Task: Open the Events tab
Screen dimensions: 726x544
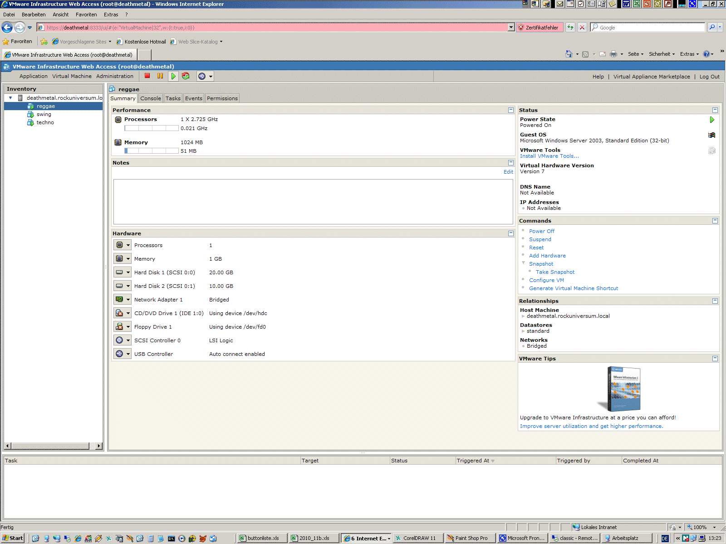Action: (194, 98)
